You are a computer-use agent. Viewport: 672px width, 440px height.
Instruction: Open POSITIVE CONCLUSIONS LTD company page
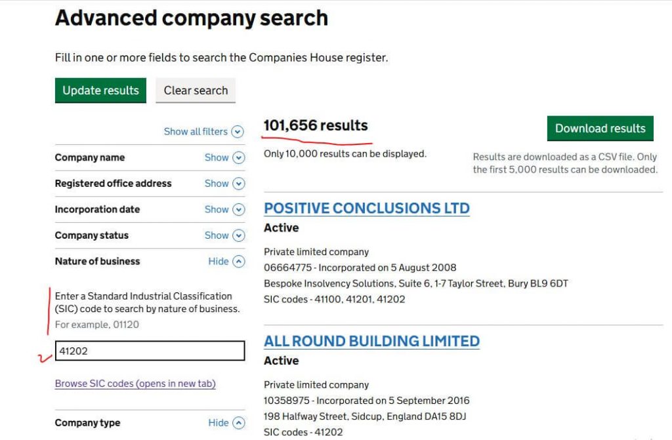(x=366, y=209)
